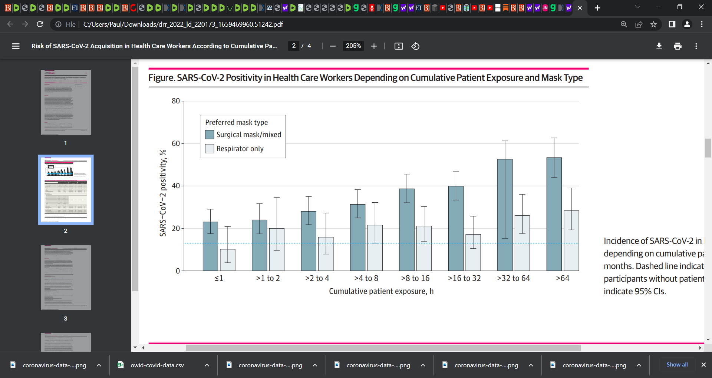Zoom in the PDF with plus icon
The image size is (712, 378).
[x=374, y=46]
